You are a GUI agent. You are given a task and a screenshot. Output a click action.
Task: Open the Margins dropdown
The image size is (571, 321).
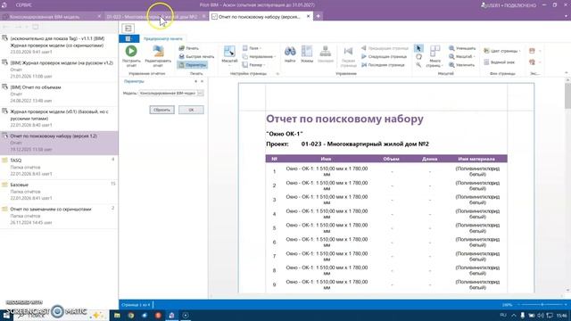pyautogui.click(x=252, y=48)
